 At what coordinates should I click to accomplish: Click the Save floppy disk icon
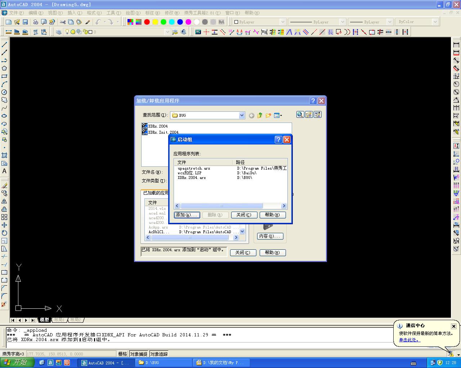point(25,22)
